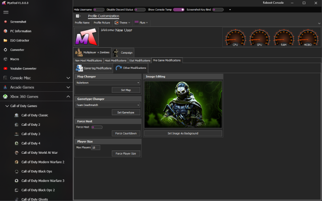Screen dimensions: 322x201
Task: Collapse the ribbon with the right-edge chevron
Action: (x=319, y=23)
